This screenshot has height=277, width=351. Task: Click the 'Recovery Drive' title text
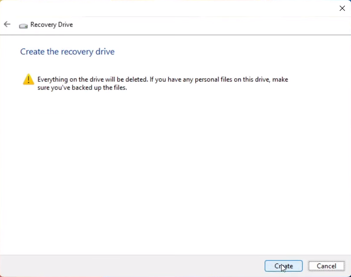pyautogui.click(x=52, y=24)
